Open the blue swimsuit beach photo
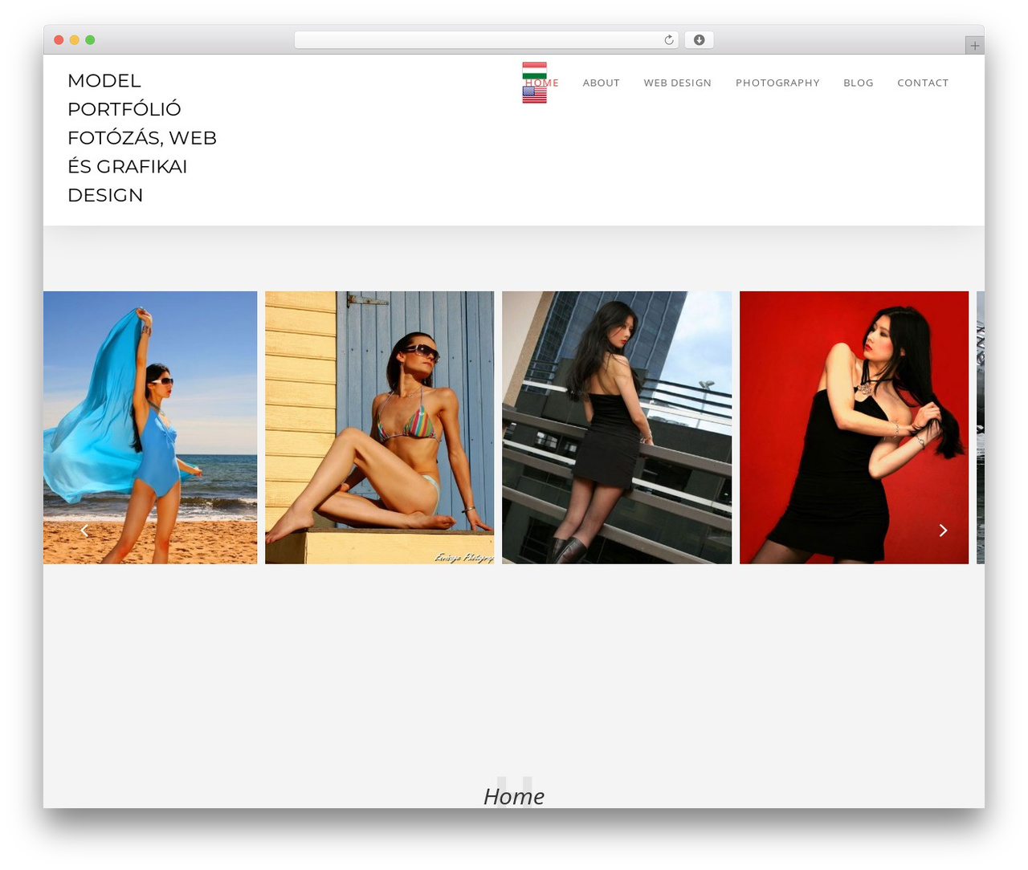The height and width of the screenshot is (870, 1028). pyautogui.click(x=150, y=428)
